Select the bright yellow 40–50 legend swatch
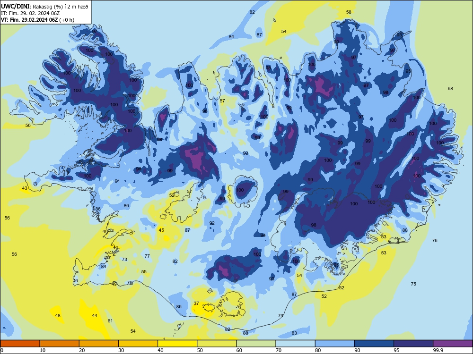Viewport: 473px width, 354px height. tap(177, 344)
